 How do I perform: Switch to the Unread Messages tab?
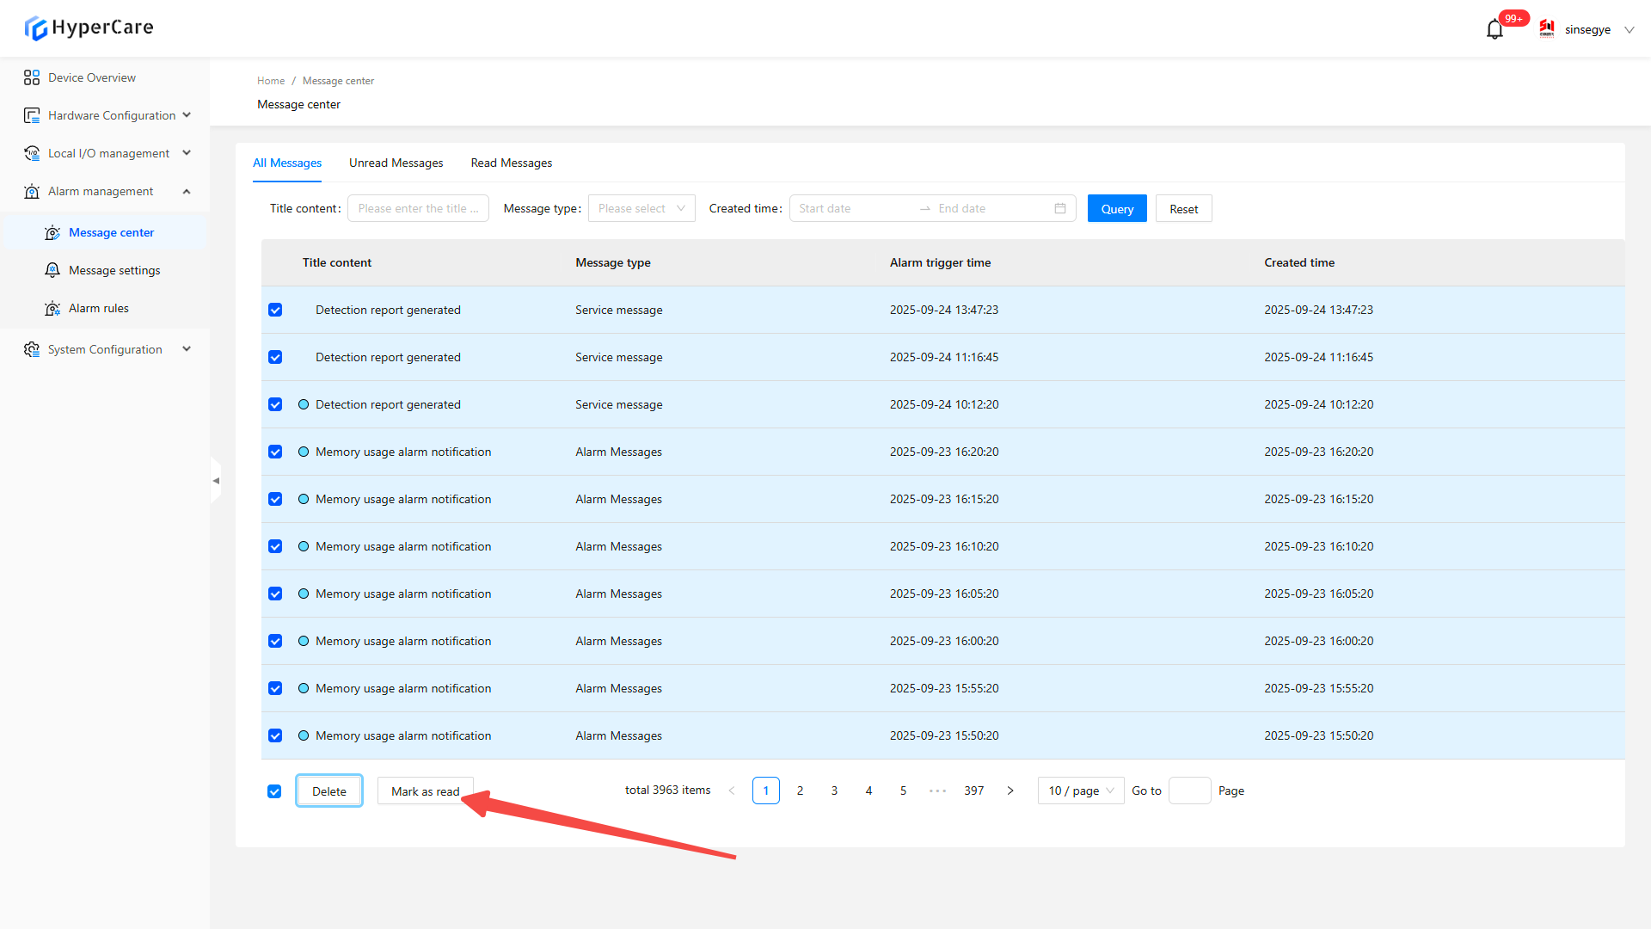click(x=396, y=163)
